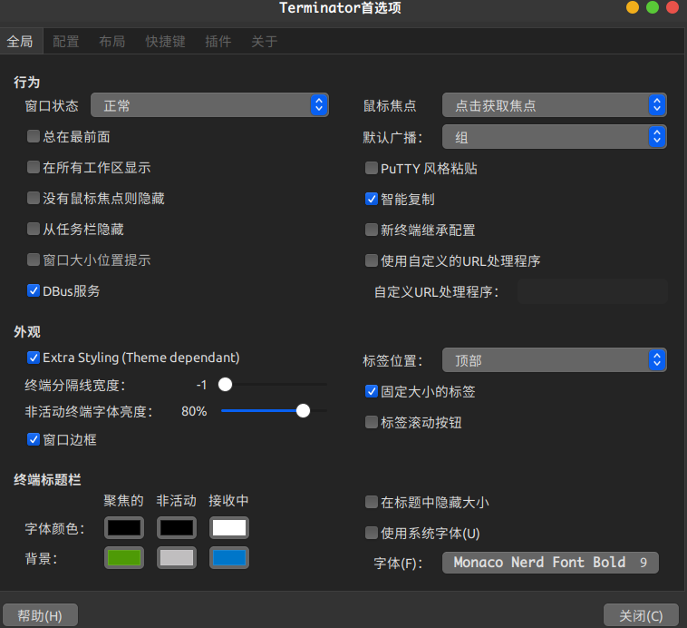The width and height of the screenshot is (687, 628).
Task: Click the 帮助(H) button
Action: tap(41, 615)
